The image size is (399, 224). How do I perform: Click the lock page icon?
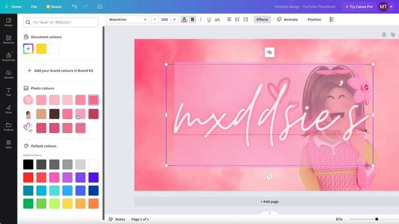pyautogui.click(x=384, y=35)
